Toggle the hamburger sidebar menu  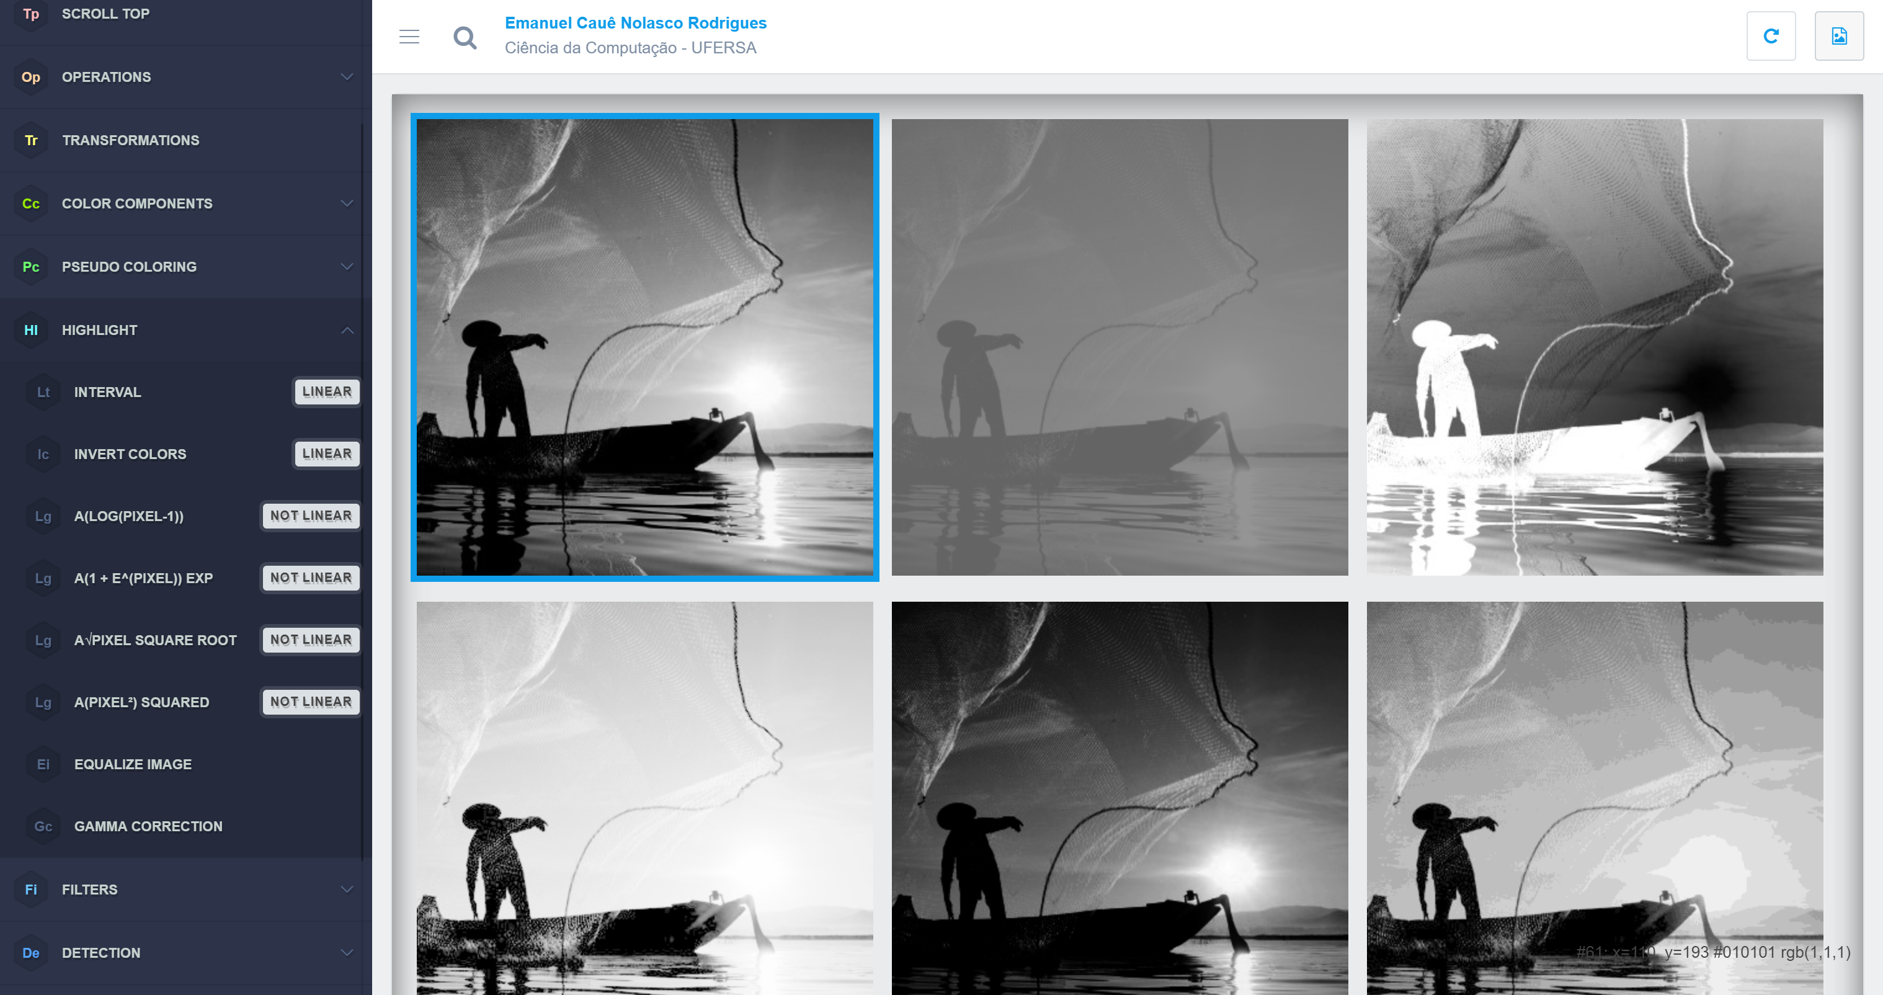click(x=409, y=37)
